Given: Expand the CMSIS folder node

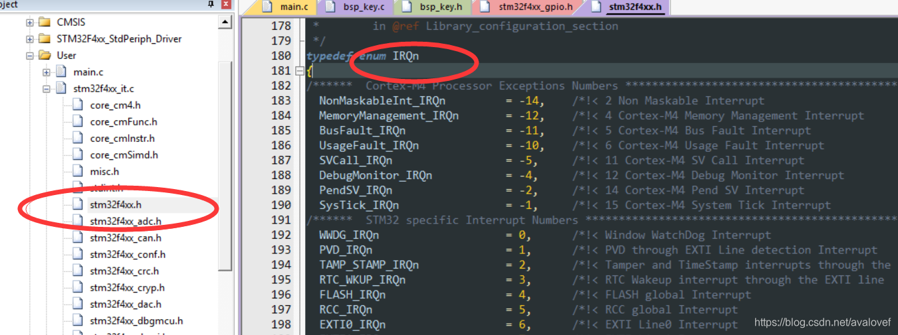Looking at the screenshot, I should pyautogui.click(x=30, y=23).
